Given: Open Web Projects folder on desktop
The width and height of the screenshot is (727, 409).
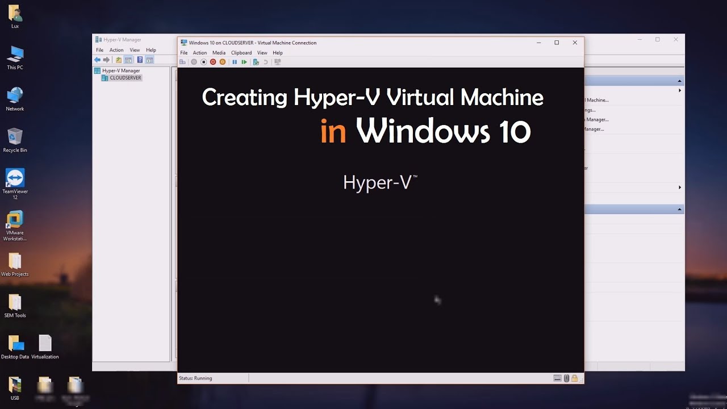Looking at the screenshot, I should tap(15, 265).
